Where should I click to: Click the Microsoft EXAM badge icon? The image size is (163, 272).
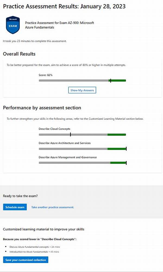tap(13, 25)
